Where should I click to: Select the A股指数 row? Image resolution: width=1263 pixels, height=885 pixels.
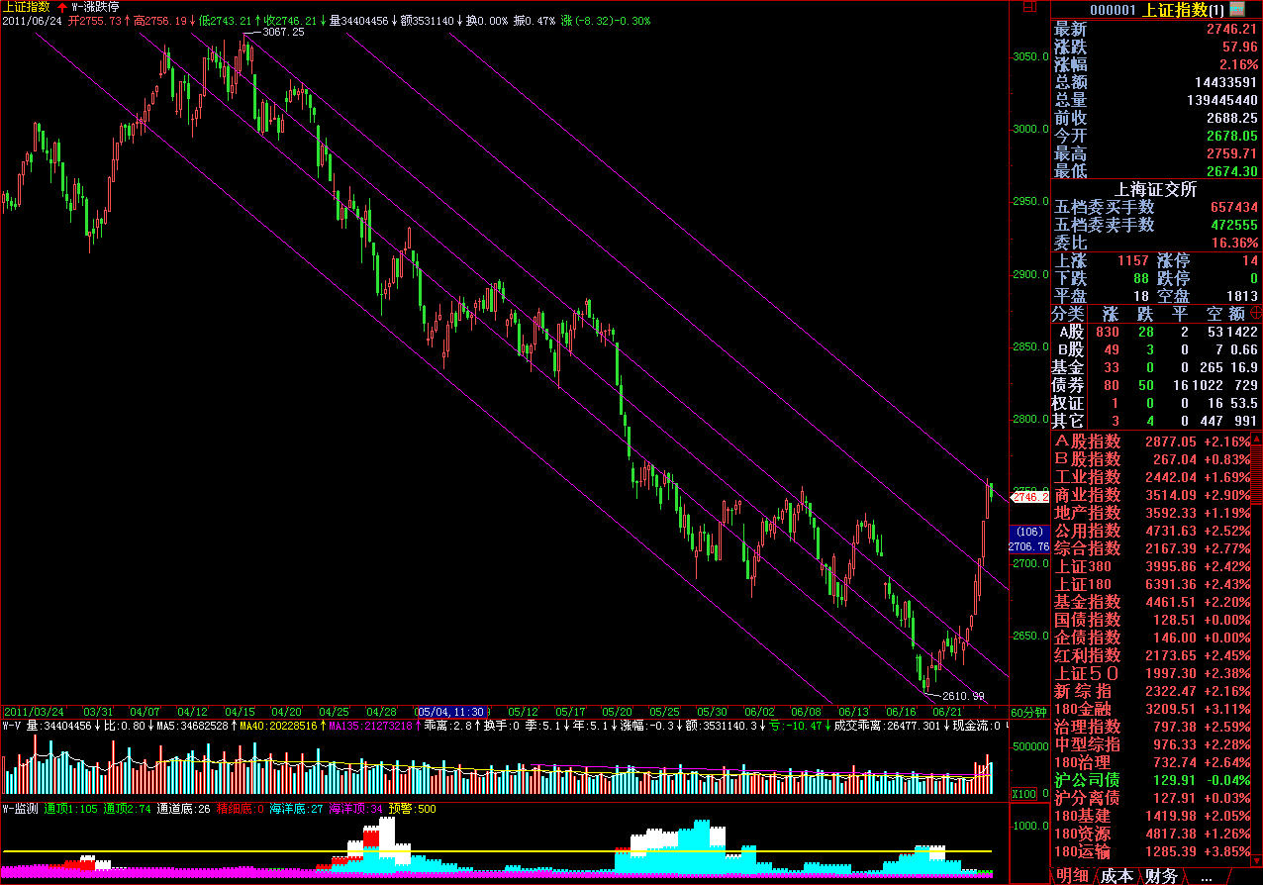point(1087,442)
